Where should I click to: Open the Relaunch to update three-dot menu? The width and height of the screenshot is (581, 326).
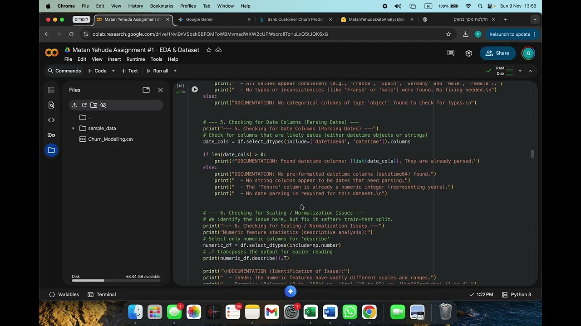pos(534,34)
